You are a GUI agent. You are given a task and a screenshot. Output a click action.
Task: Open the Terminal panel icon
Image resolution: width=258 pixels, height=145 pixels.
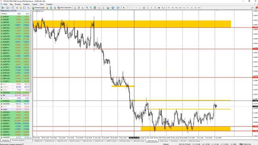(x=25, y=8)
